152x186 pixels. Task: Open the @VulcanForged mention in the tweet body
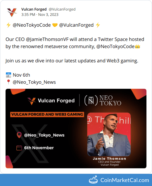76,25
